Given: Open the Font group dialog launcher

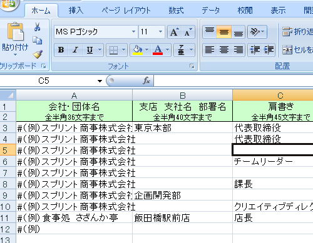Looking at the screenshot, I should (x=192, y=66).
